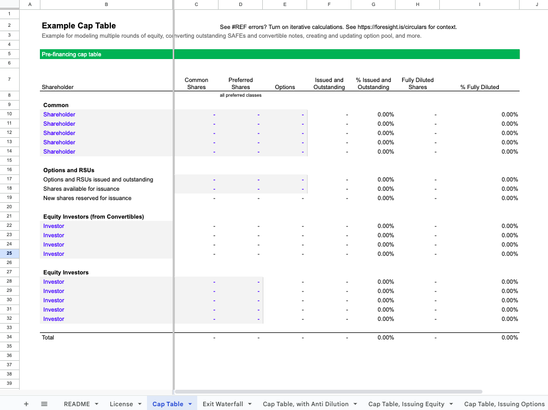Open the Cap Table tab dropdown arrow
Image resolution: width=548 pixels, height=410 pixels.
[x=190, y=404]
